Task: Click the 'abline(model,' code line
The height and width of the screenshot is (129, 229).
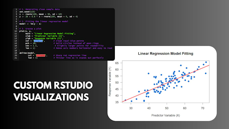Action: tap(27, 53)
